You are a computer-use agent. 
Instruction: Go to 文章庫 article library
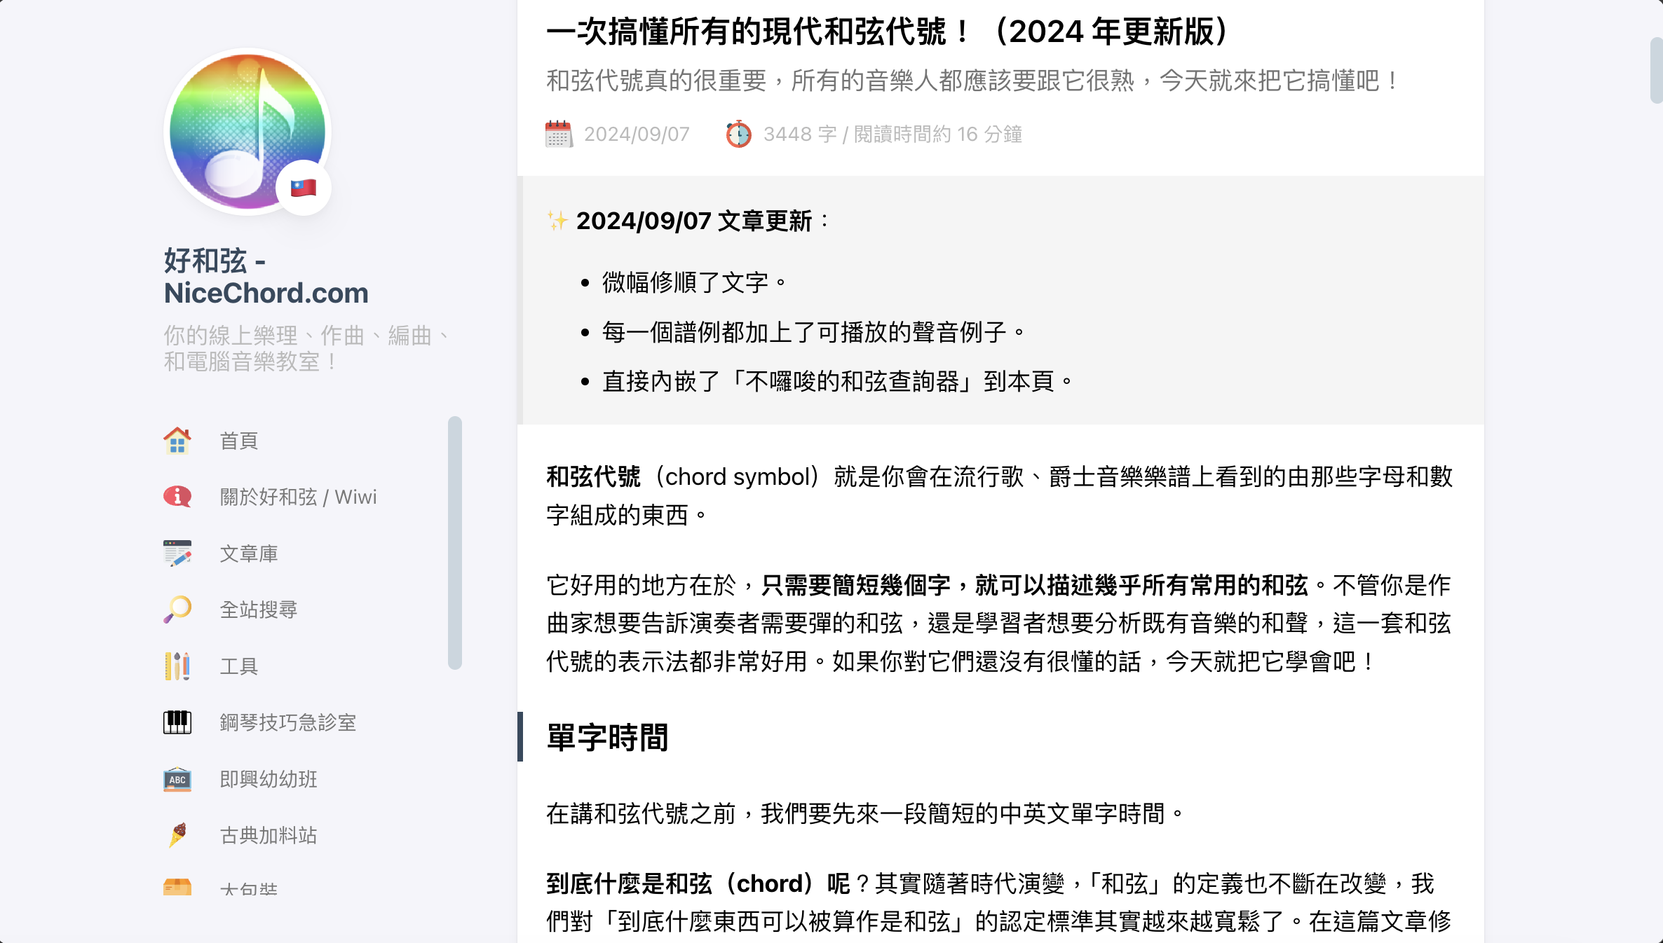(249, 553)
